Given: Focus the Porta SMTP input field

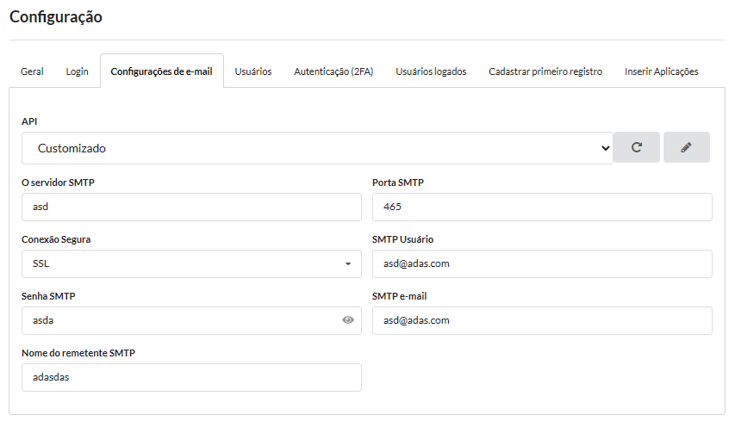Looking at the screenshot, I should (542, 207).
